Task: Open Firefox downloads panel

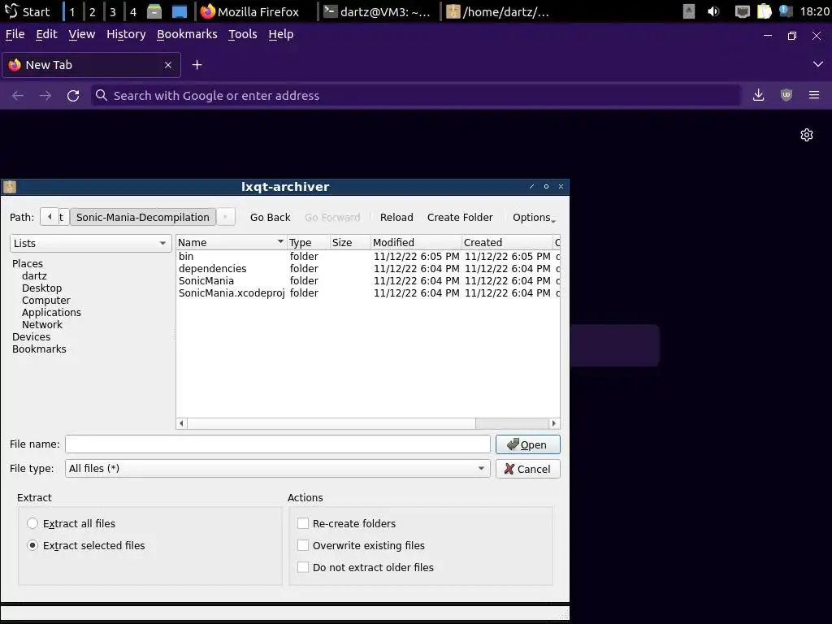Action: 759,95
